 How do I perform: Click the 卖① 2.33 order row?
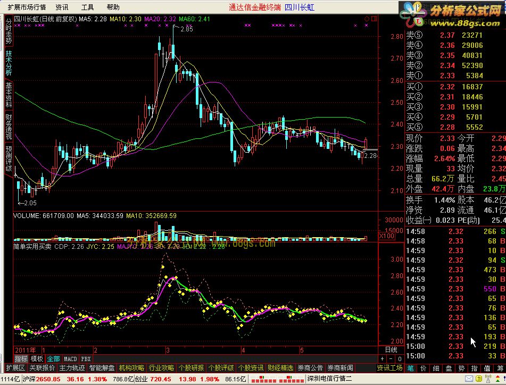pos(445,76)
